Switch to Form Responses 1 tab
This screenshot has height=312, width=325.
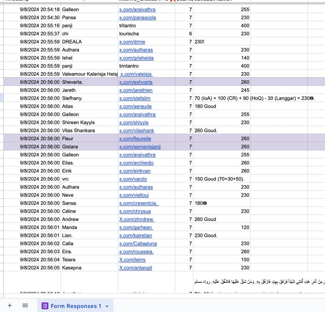tap(76, 306)
